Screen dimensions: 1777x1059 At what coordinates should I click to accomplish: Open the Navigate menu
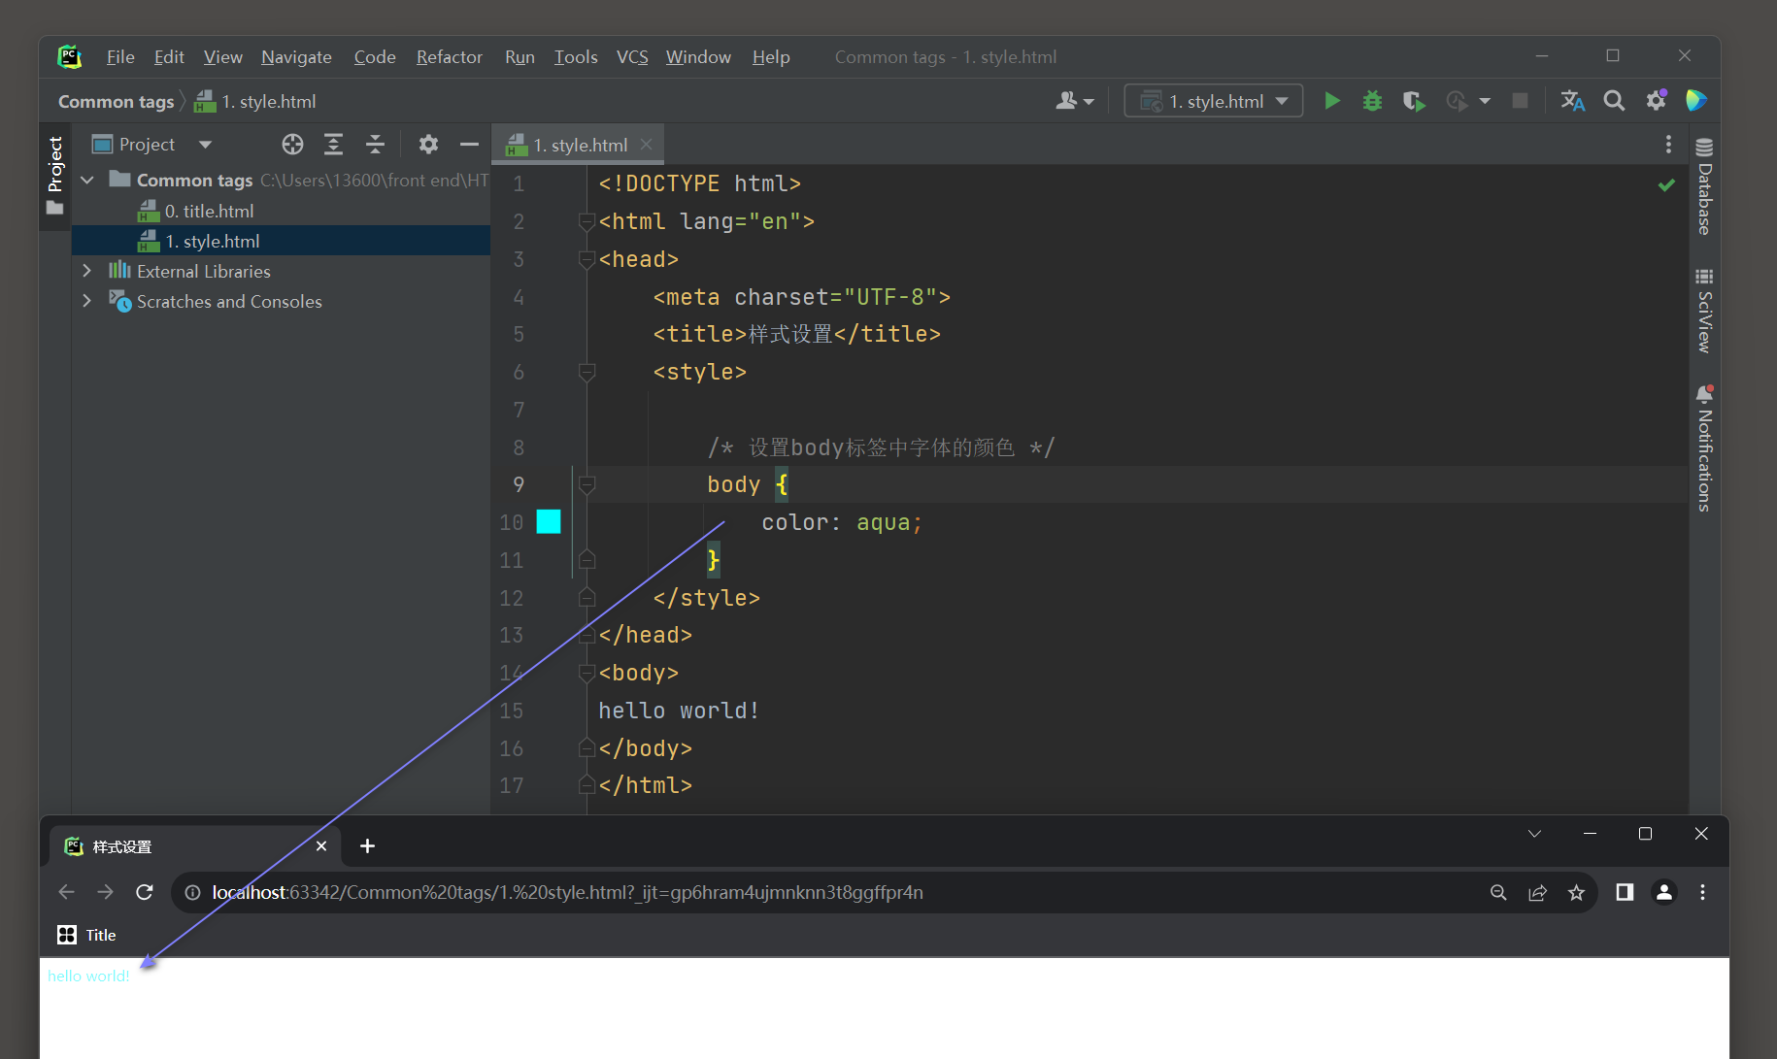click(296, 57)
